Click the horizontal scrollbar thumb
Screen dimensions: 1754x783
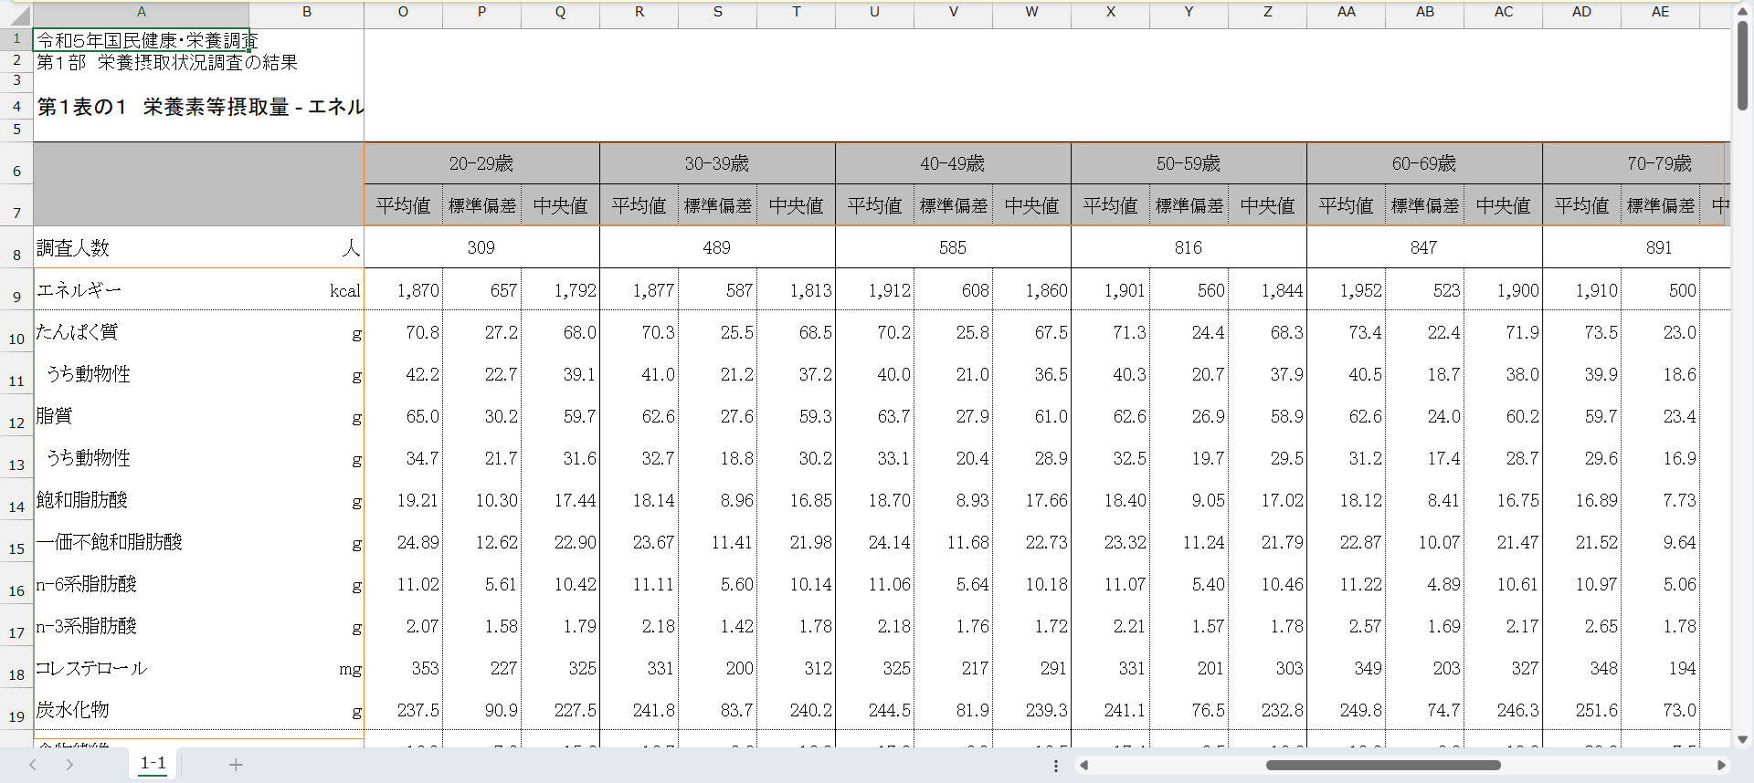click(x=1382, y=765)
